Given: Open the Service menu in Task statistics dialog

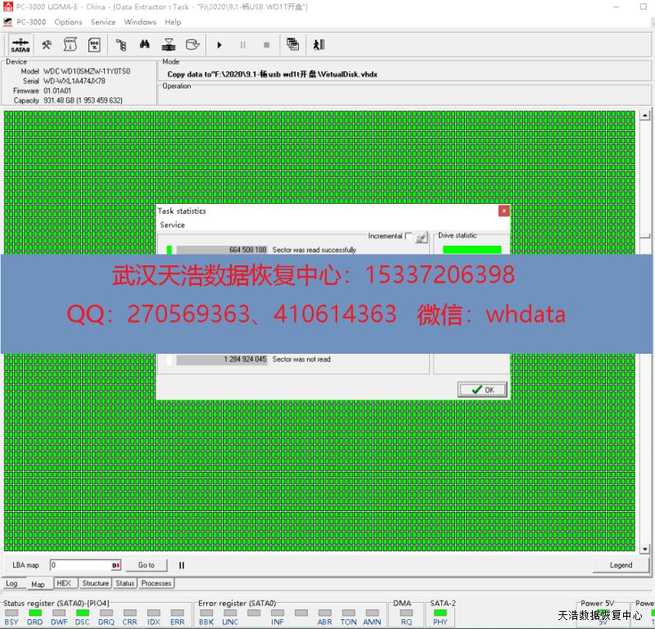Looking at the screenshot, I should 172,224.
